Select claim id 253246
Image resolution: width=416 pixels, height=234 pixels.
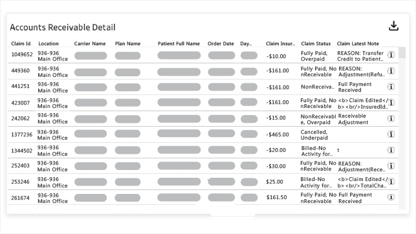pos(20,182)
